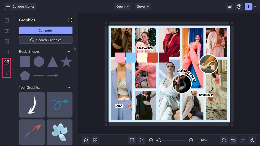The width and height of the screenshot is (260, 146).
Task: Select the CROP text label
Action: [119, 106]
